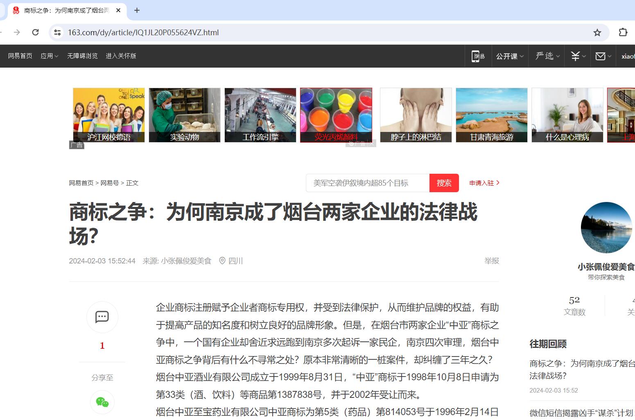Viewport: 635px width, 420px height.
Task: Click the article date 2024-02-03 15:52:44
Action: point(102,261)
